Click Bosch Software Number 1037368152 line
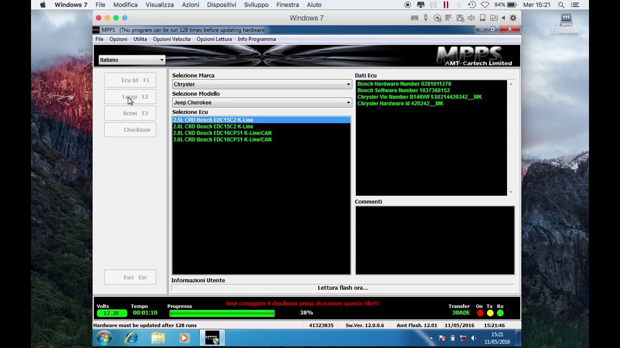Screen dimensions: 620x348 [403, 90]
